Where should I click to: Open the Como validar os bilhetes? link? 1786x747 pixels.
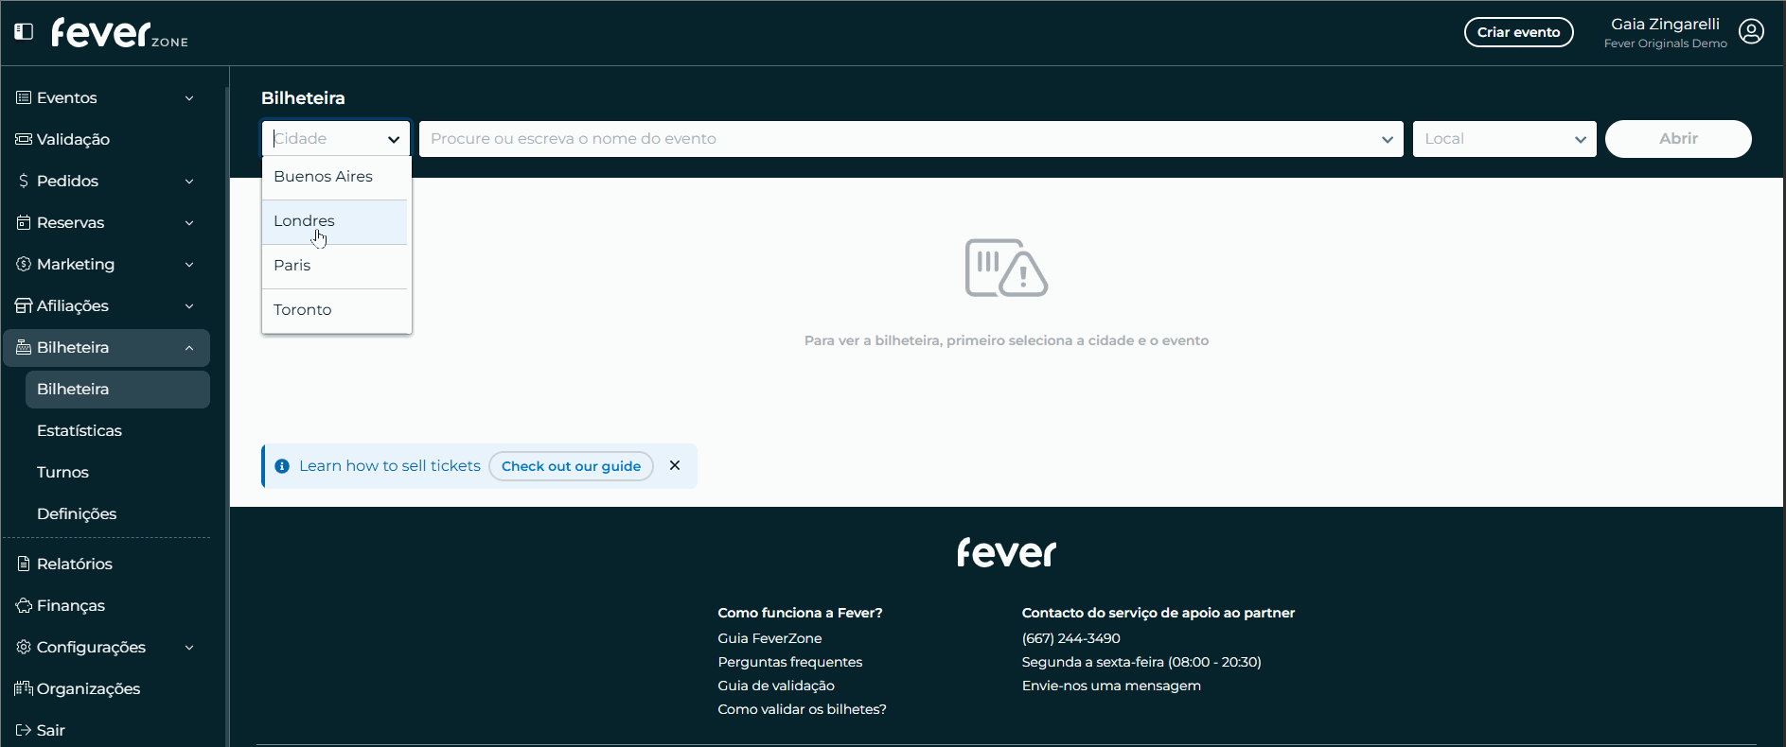802,709
